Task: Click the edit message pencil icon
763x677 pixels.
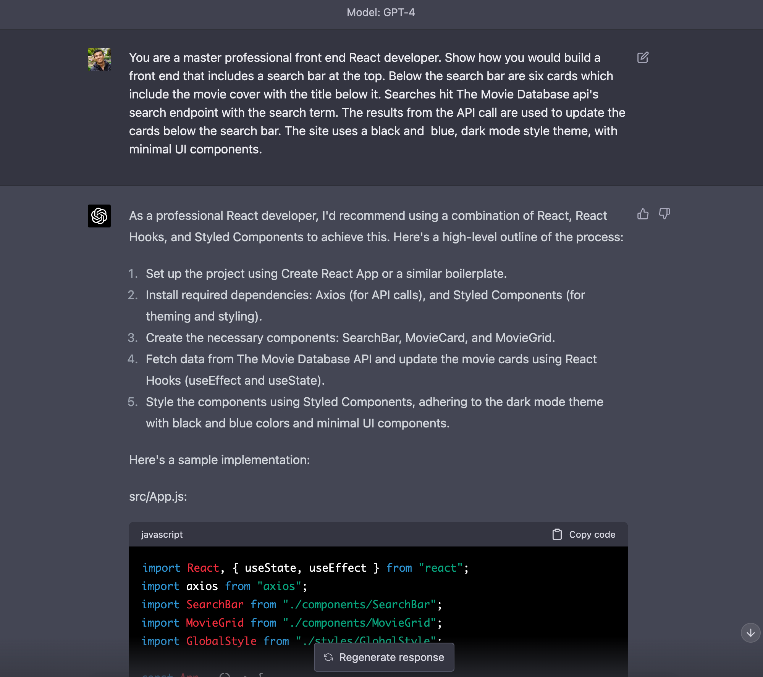Action: pyautogui.click(x=643, y=58)
